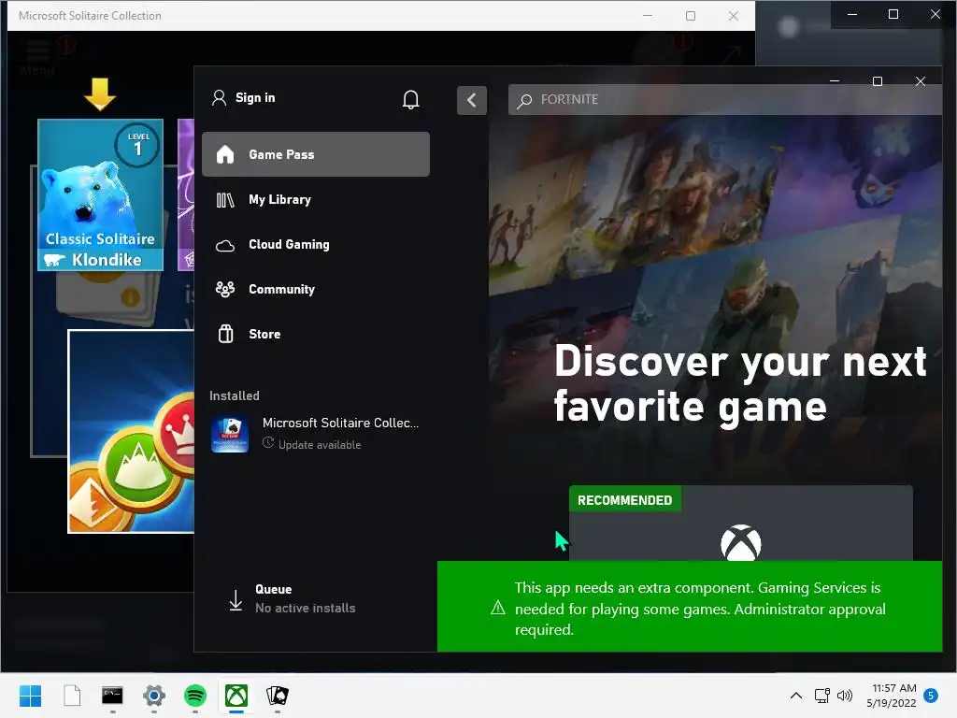The height and width of the screenshot is (718, 957).
Task: Click the Xbox logo on recommended card
Action: pyautogui.click(x=740, y=543)
